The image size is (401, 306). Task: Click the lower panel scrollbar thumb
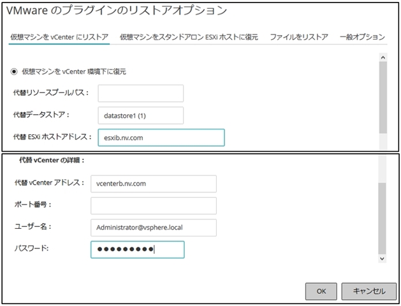(382, 219)
